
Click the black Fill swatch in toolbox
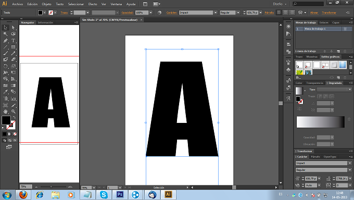6,120
